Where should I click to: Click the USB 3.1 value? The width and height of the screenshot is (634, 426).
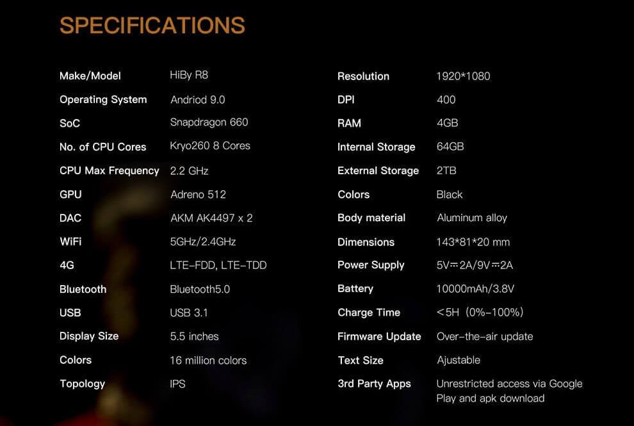tap(189, 313)
